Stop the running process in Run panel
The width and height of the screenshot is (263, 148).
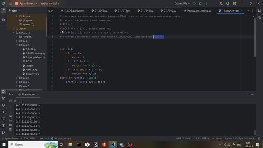(x=15, y=101)
